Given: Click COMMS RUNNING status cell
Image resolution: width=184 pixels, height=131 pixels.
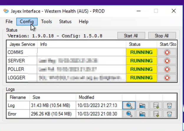Looking at the screenshot, I should pyautogui.click(x=142, y=52).
